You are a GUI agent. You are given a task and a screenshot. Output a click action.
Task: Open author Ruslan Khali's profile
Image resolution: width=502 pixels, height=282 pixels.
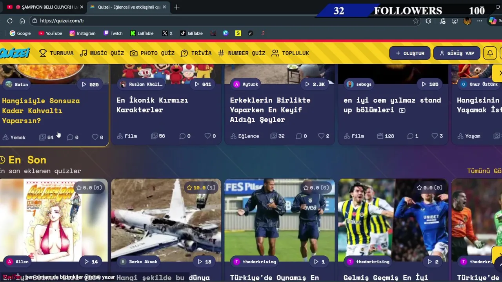[x=141, y=84]
